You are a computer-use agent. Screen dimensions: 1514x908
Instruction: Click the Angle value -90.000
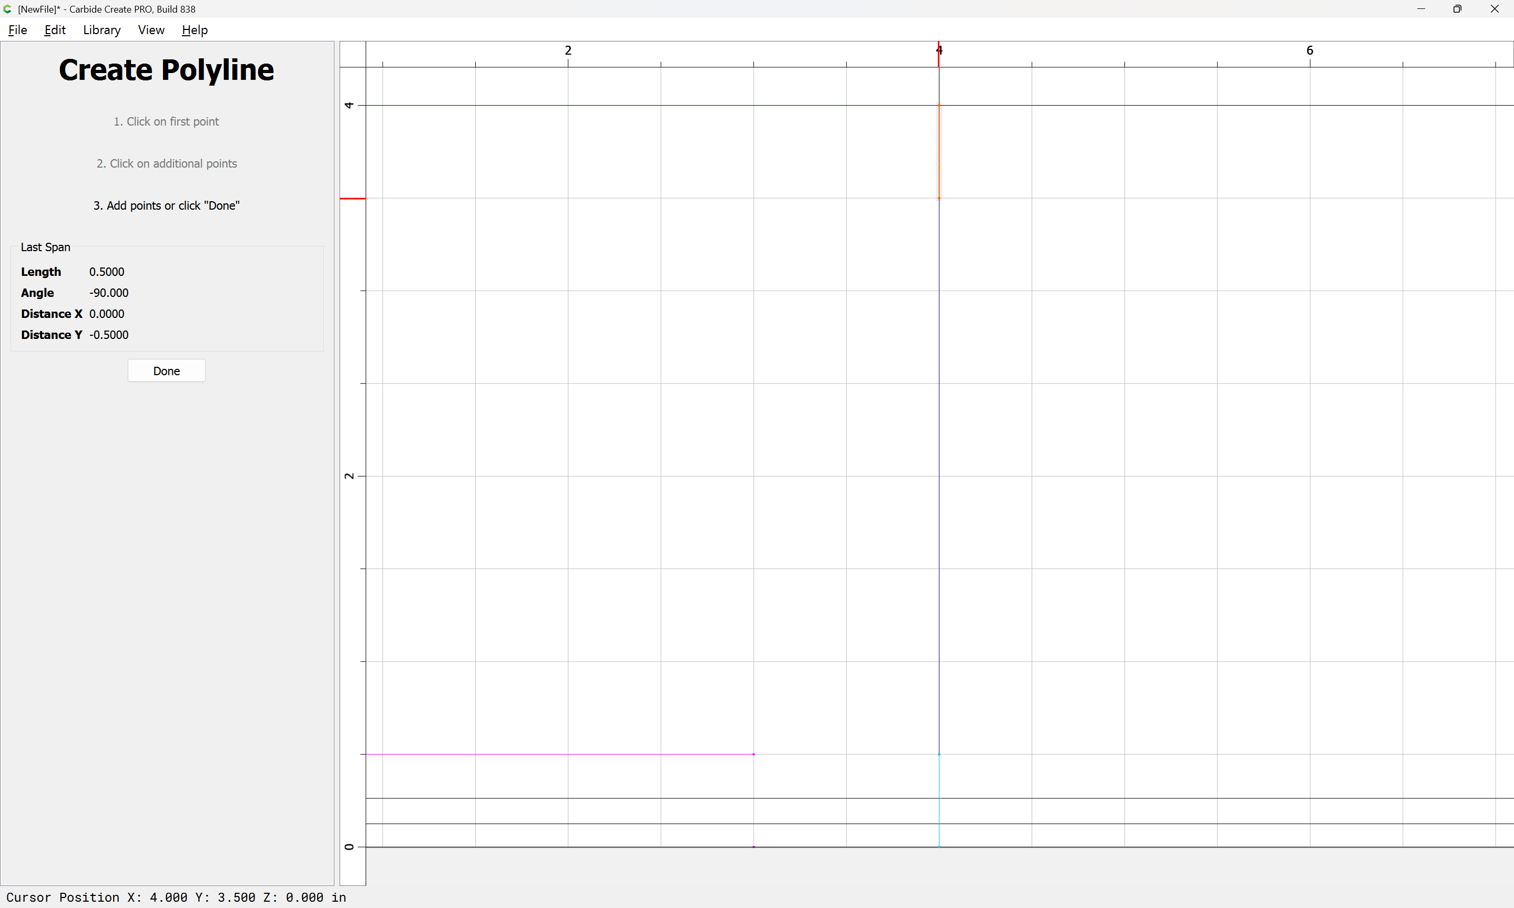point(109,293)
